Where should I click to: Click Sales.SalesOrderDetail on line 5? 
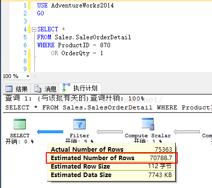tap(93, 37)
